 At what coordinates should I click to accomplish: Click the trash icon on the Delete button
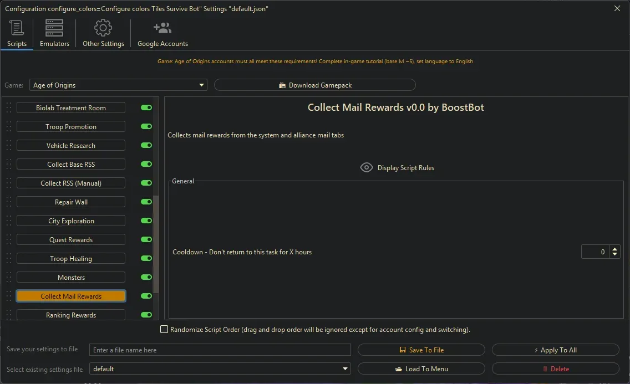pos(545,368)
